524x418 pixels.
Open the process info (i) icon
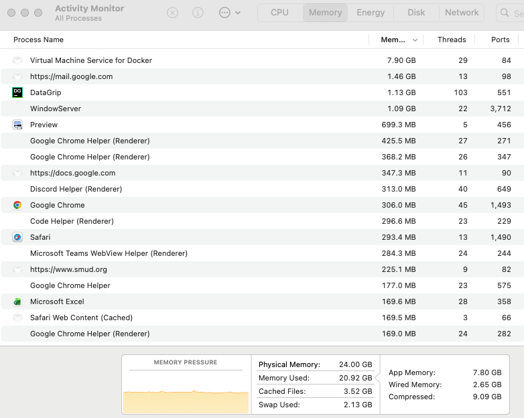click(198, 13)
